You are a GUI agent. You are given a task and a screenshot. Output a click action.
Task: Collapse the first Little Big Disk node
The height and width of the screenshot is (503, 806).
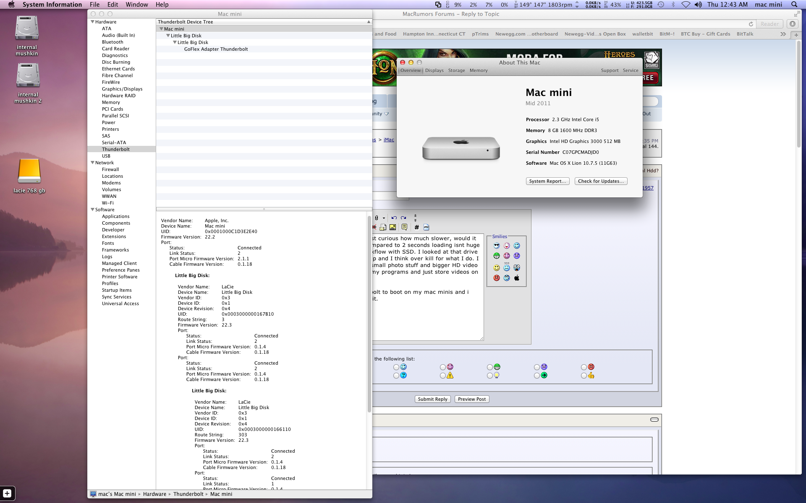pyautogui.click(x=168, y=36)
